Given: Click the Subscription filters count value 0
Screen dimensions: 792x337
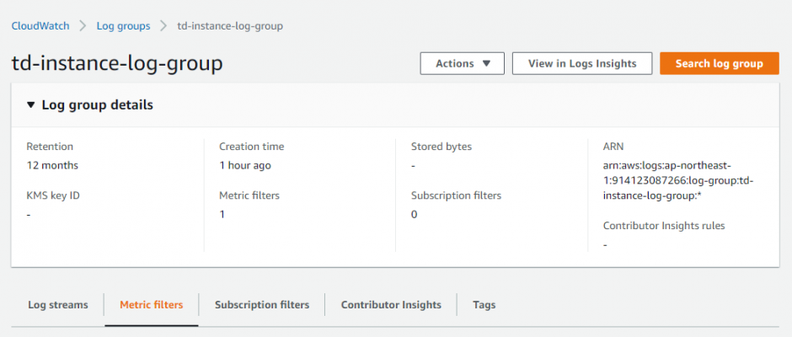Looking at the screenshot, I should pyautogui.click(x=415, y=214).
